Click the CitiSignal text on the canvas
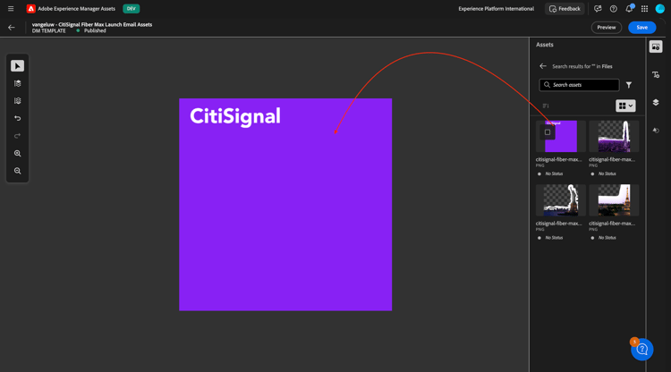The height and width of the screenshot is (372, 671). (x=235, y=116)
